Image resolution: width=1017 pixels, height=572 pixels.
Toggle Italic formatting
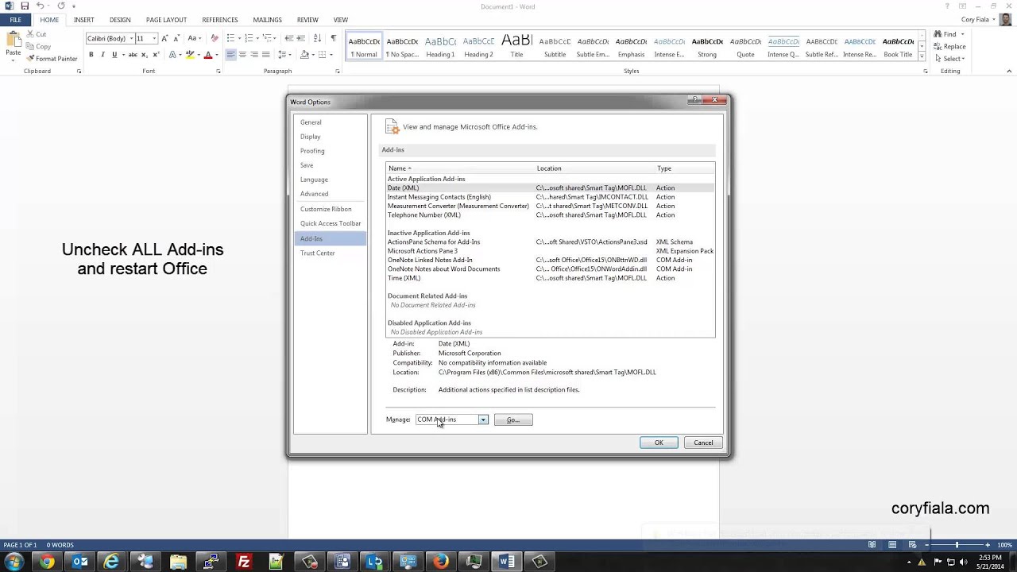[x=103, y=55]
